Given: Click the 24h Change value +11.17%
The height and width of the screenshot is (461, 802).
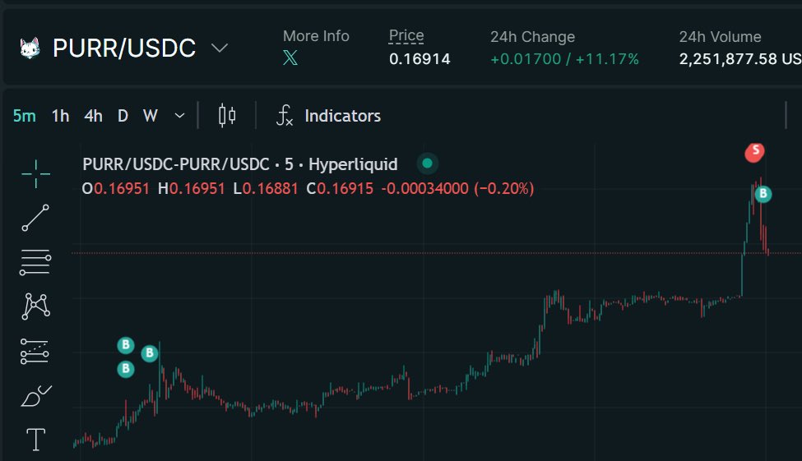Looking at the screenshot, I should coord(607,59).
